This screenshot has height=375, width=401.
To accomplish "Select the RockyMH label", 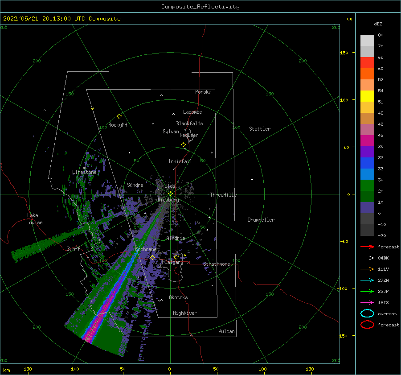I will [118, 125].
